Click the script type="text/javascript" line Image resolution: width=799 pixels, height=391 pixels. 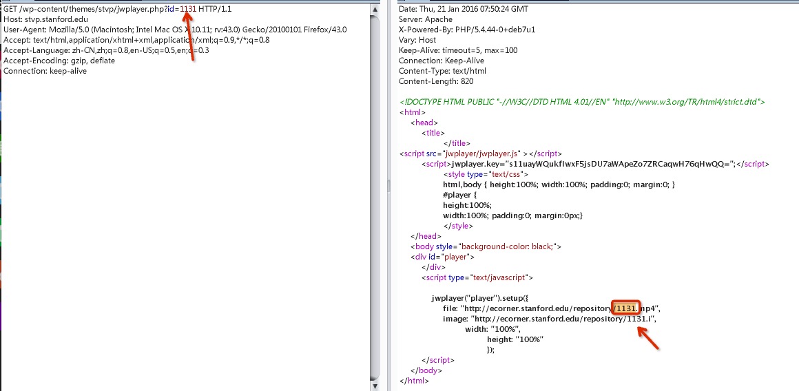point(477,277)
